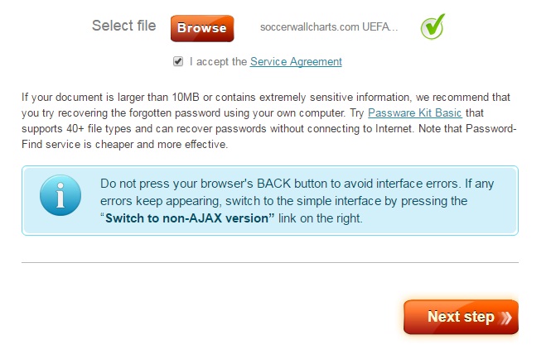Proceed with the Next step button
The height and width of the screenshot is (349, 551).
click(461, 317)
